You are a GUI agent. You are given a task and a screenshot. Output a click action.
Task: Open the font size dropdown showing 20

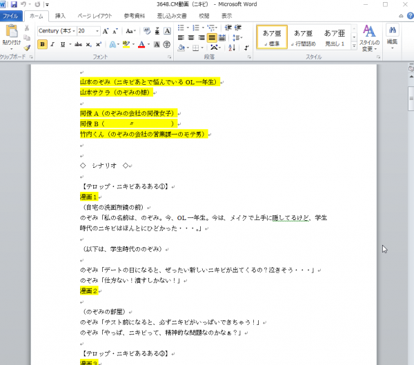(x=88, y=31)
